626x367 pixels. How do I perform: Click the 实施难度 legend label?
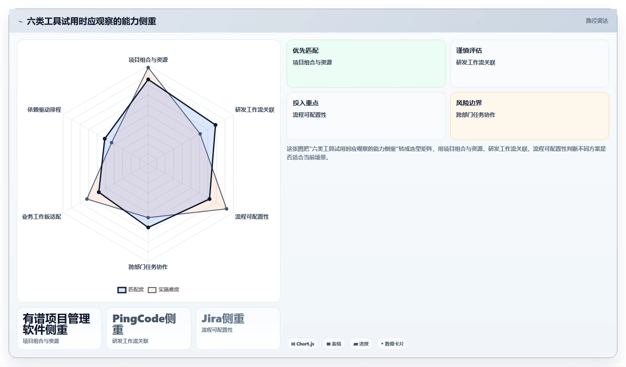168,290
